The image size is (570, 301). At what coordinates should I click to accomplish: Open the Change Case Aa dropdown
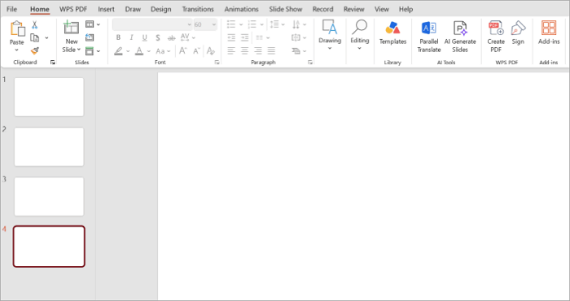(169, 51)
